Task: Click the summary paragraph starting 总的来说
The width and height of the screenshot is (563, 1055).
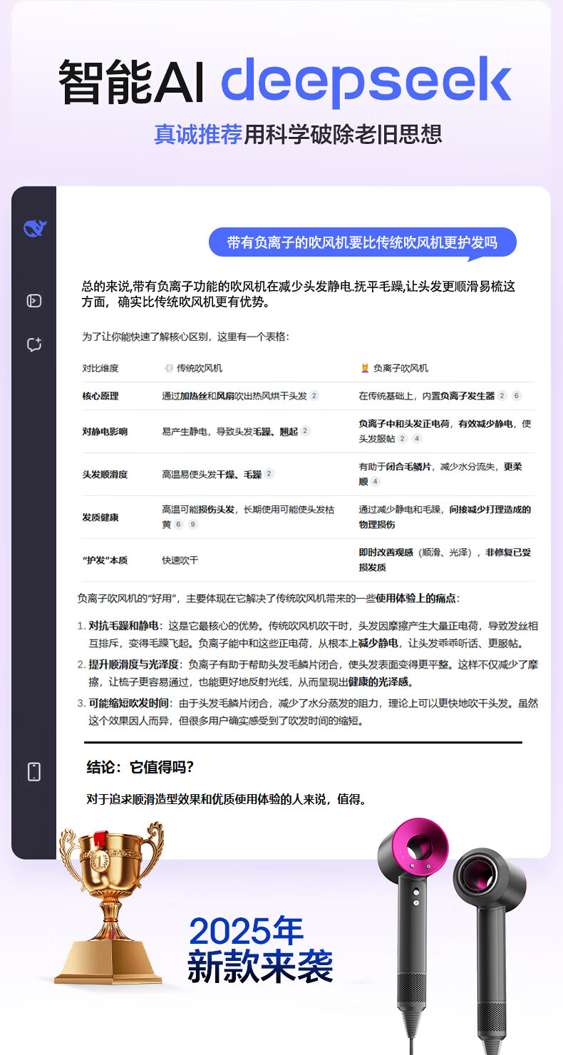Action: coord(298,294)
